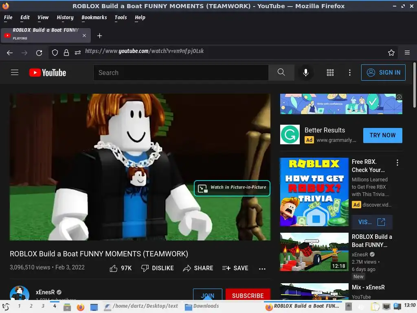Click the DISLIKE thumbs down
This screenshot has width=417, height=313.
click(x=158, y=268)
